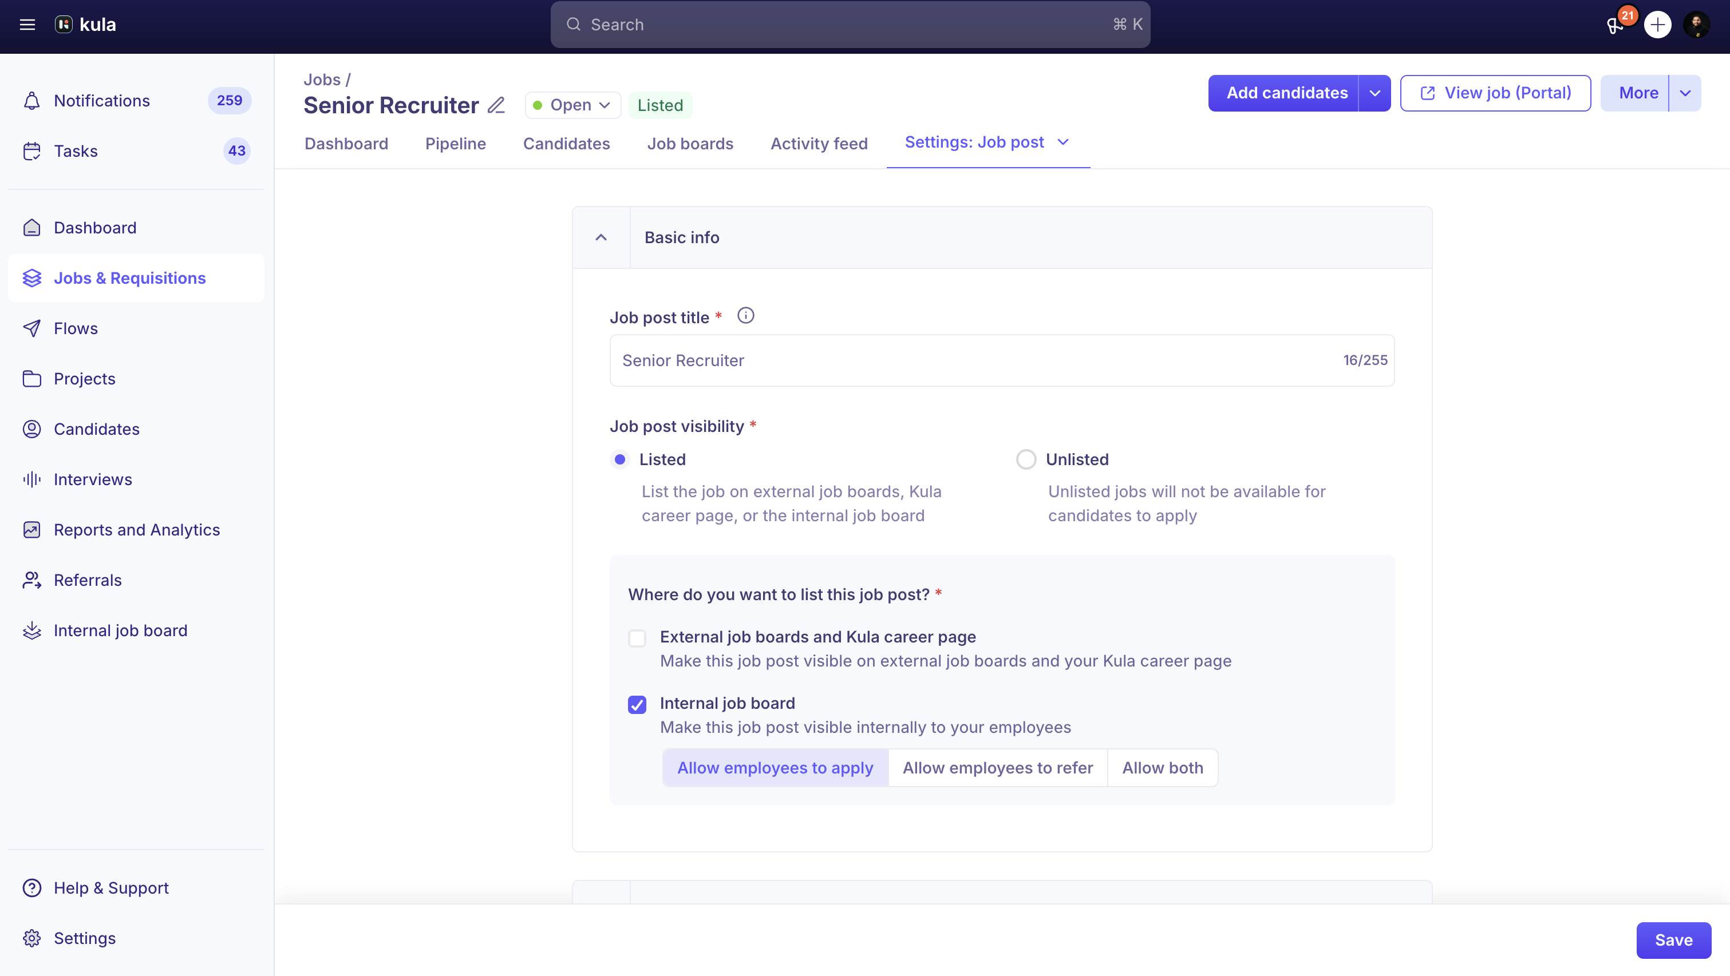The width and height of the screenshot is (1730, 976).
Task: Expand the Add candidates dropdown arrow
Action: pos(1374,93)
